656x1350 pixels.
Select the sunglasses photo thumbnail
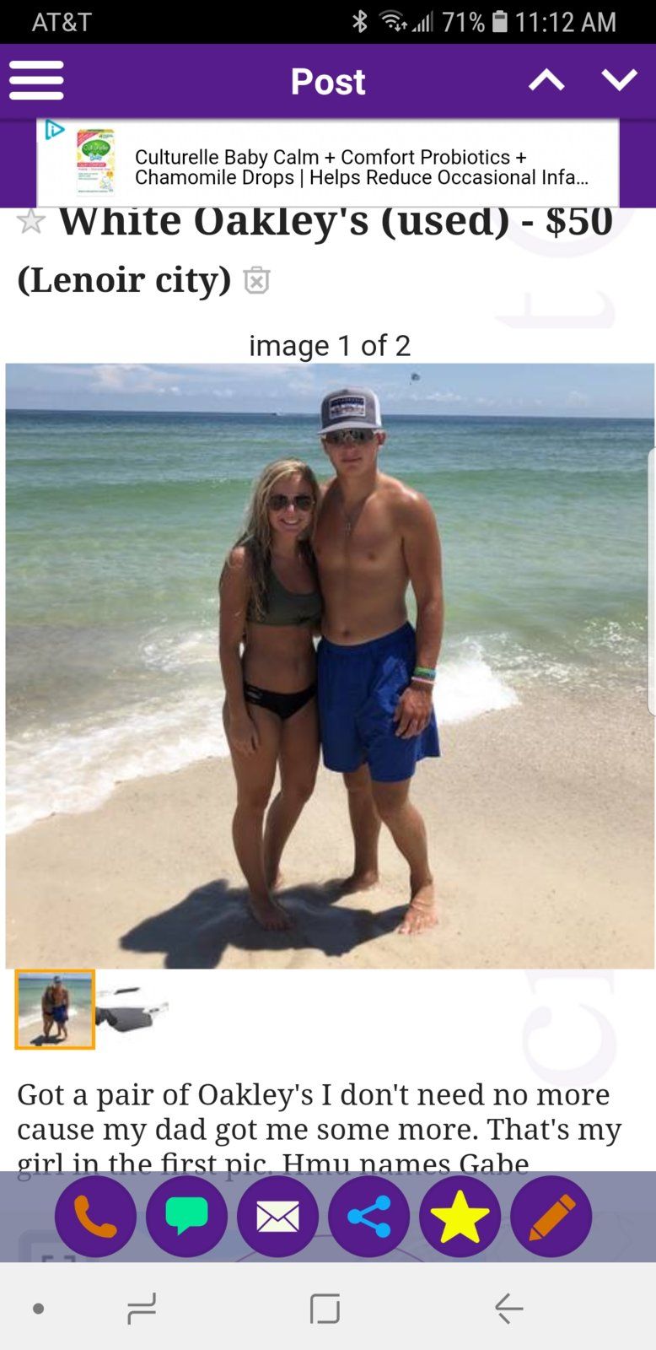(132, 1007)
